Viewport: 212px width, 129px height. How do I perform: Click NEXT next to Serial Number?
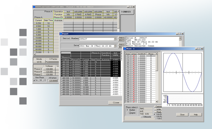[x=121, y=40]
